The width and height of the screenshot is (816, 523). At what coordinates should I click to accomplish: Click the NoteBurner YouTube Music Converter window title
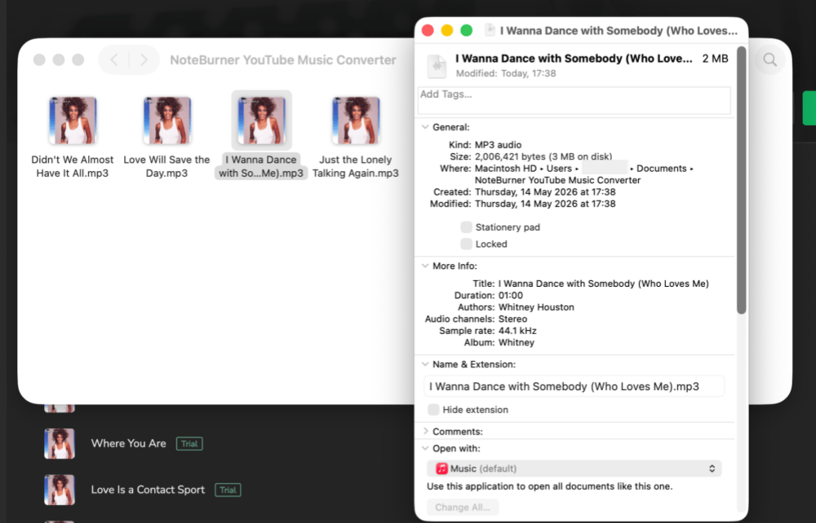283,60
